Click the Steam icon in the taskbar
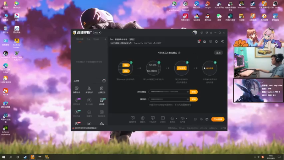 [25, 157]
